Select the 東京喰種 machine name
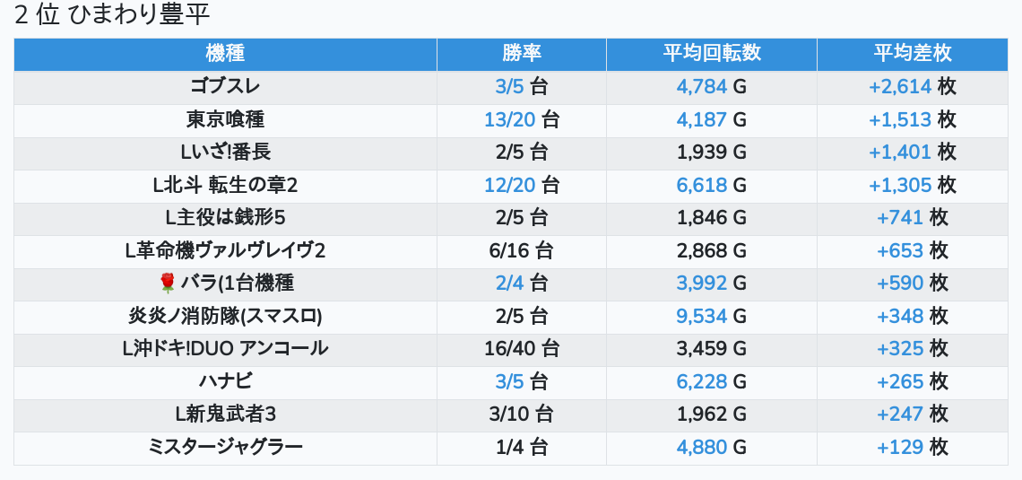 (225, 119)
